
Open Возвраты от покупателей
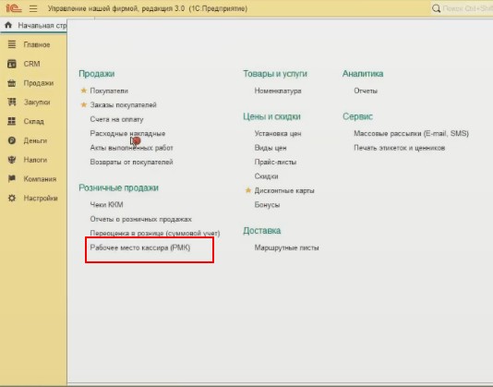131,162
